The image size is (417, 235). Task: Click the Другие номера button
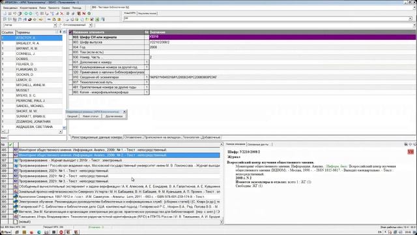(x=114, y=116)
